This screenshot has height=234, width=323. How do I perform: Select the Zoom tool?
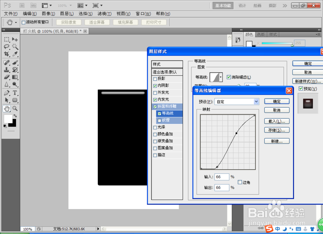point(15,108)
